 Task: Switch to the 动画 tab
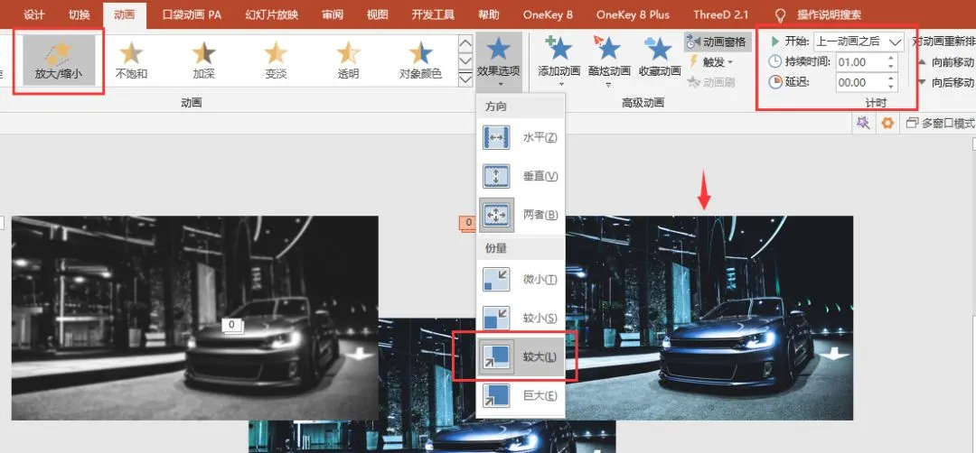[125, 14]
